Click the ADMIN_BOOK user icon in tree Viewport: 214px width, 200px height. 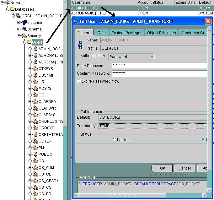[x=35, y=49]
